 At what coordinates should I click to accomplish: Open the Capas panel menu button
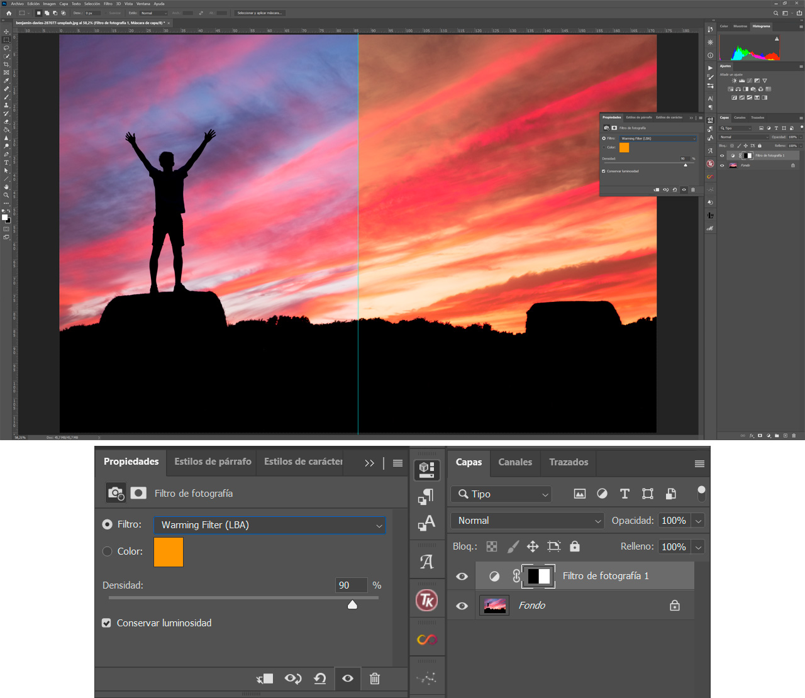pyautogui.click(x=699, y=463)
